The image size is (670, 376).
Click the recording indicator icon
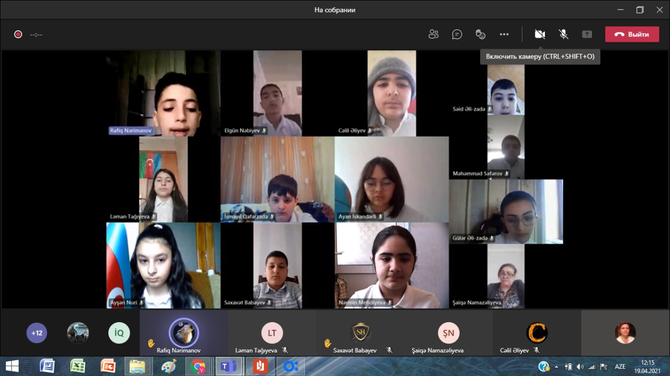tap(18, 35)
